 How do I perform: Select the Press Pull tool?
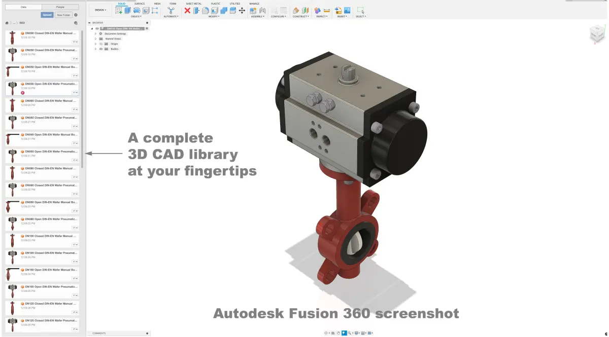[196, 10]
